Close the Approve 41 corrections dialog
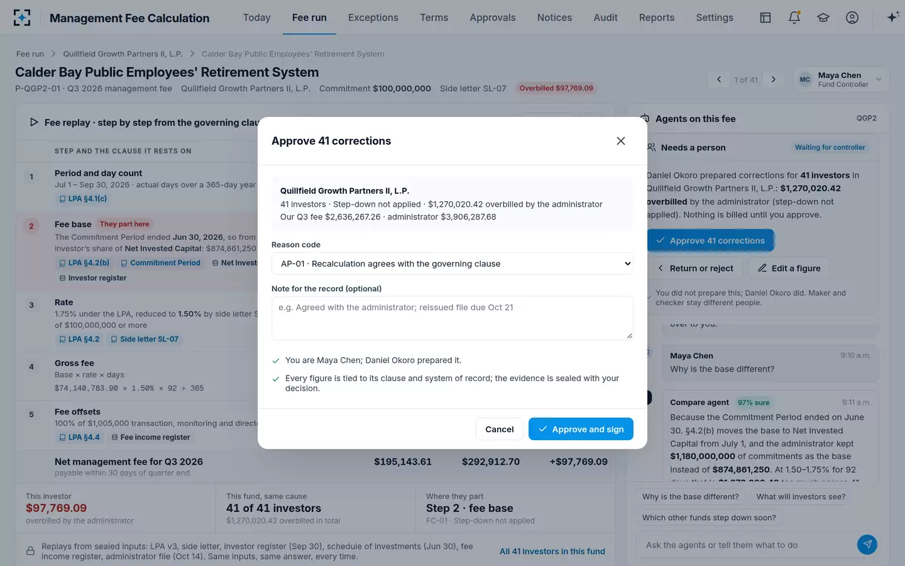The image size is (905, 566). click(621, 141)
